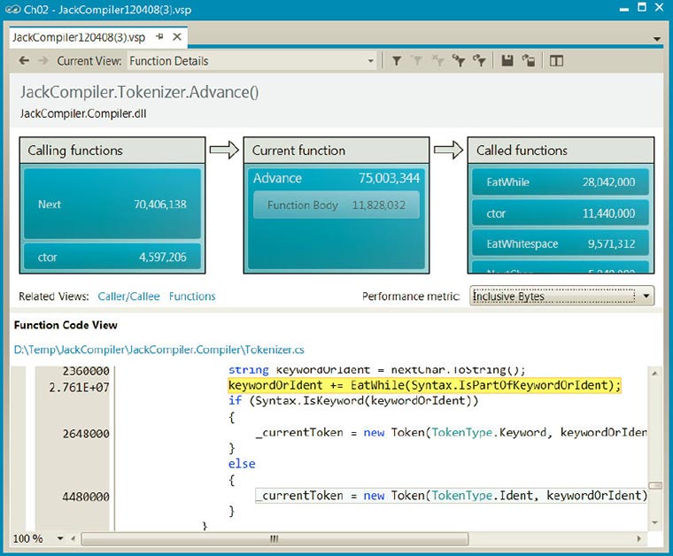
Task: Open the Functions related view link
Action: 192,297
